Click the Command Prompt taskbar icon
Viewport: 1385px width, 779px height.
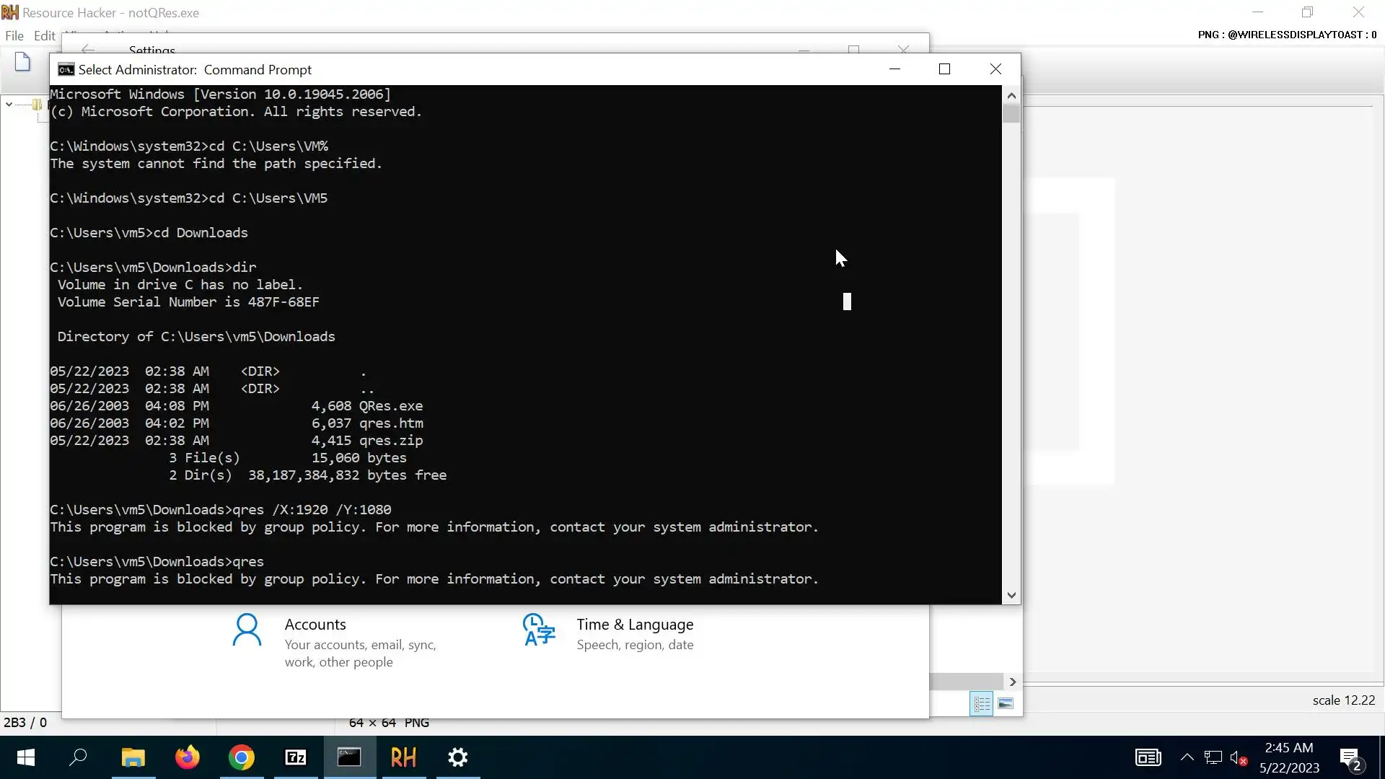pos(349,757)
